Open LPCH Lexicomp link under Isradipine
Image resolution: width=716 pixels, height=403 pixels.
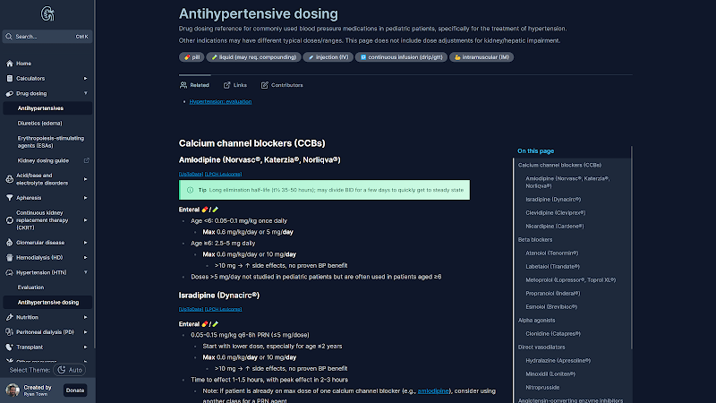[x=223, y=309]
